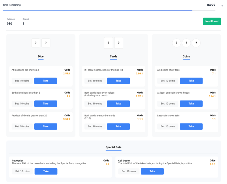This screenshot has height=184, width=227.
Task: Click bet amount field for 'Both dice show less than 3'
Action: pyautogui.click(x=22, y=104)
